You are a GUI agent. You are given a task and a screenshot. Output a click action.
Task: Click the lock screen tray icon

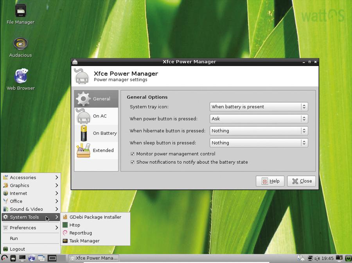coord(339,258)
